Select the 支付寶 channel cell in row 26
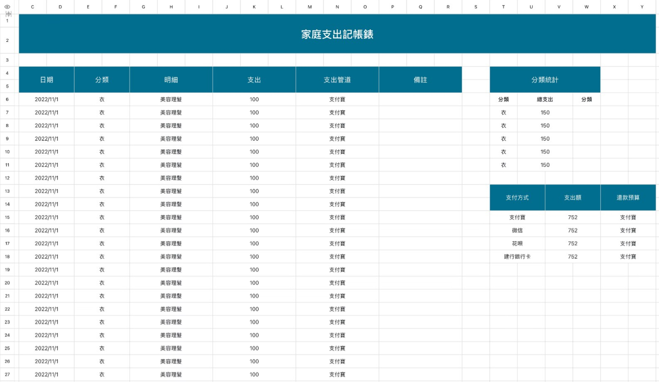The width and height of the screenshot is (659, 382). pos(337,361)
